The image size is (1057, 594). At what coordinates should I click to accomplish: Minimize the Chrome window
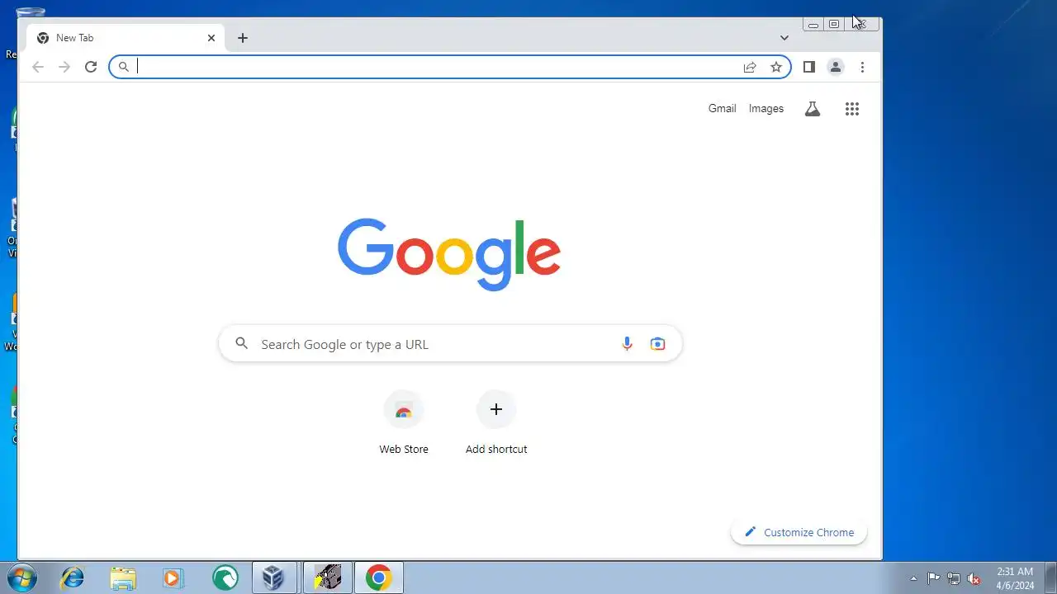[813, 25]
